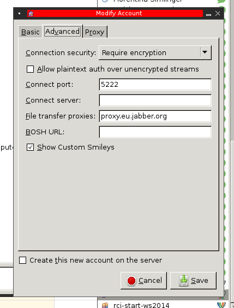The height and width of the screenshot is (308, 234).
Task: Click the chat room icon beside rci-start-ws2014
Action: point(105,305)
